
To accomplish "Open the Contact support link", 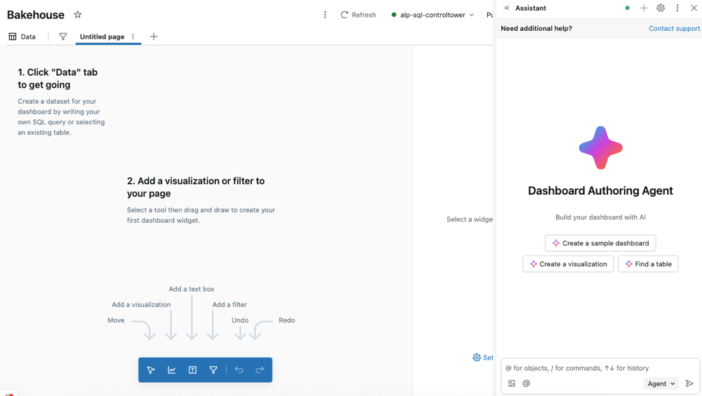I will coord(674,29).
